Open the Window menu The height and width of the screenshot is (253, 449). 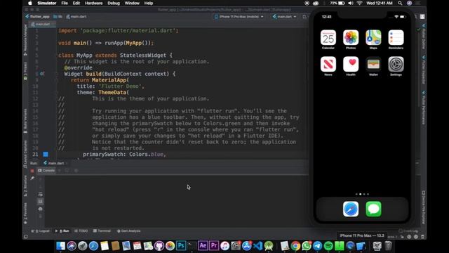tap(132, 3)
